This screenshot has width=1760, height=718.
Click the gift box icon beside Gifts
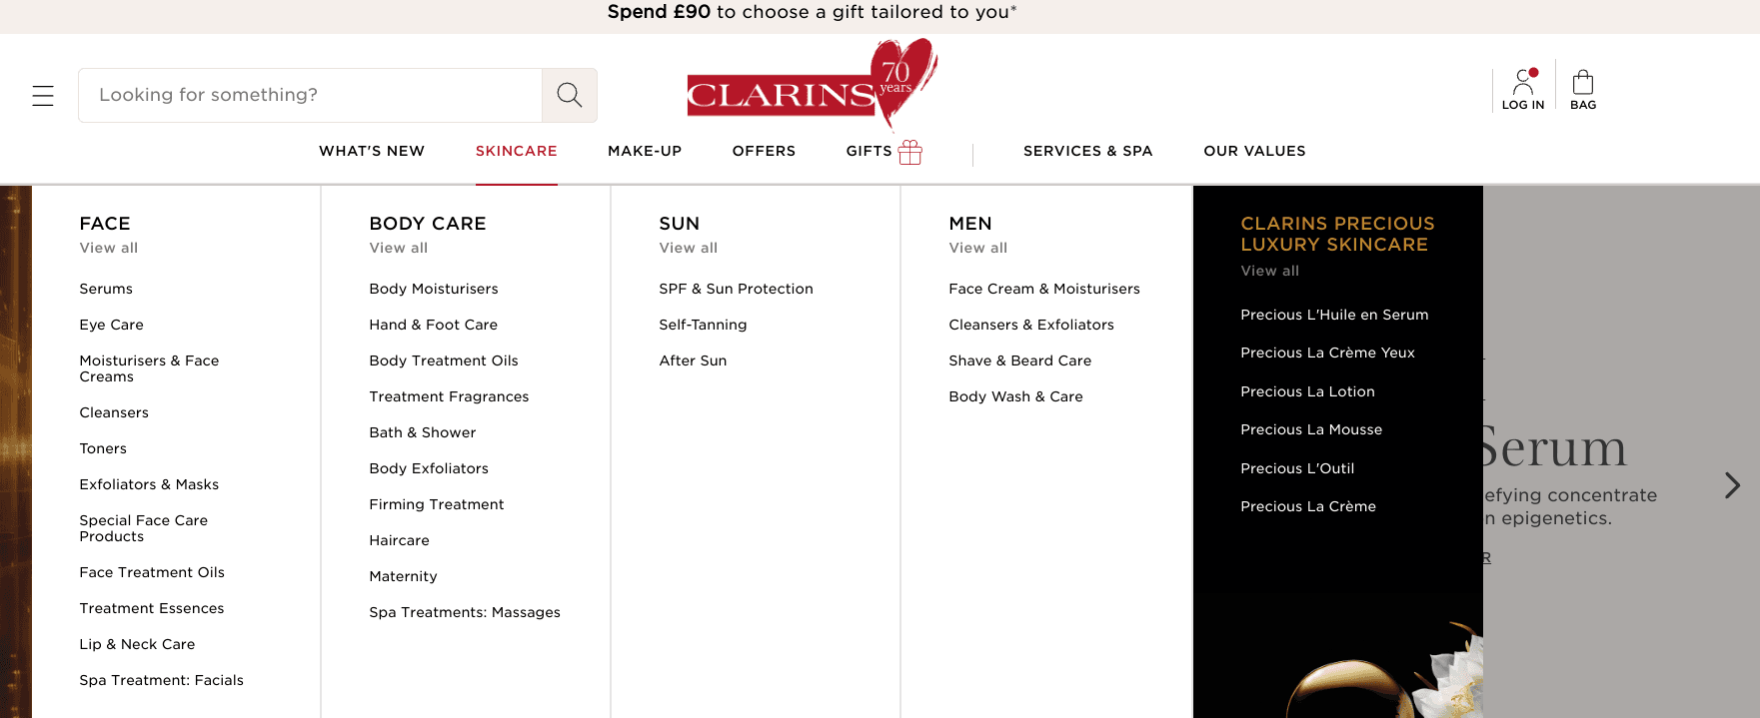coord(910,152)
